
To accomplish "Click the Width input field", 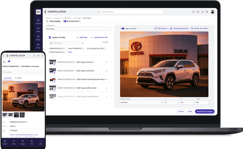I will tap(202, 102).
